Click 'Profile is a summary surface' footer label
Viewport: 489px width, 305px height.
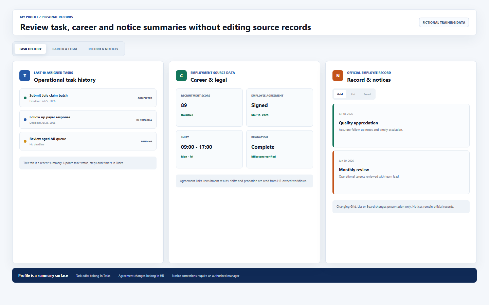[43, 276]
